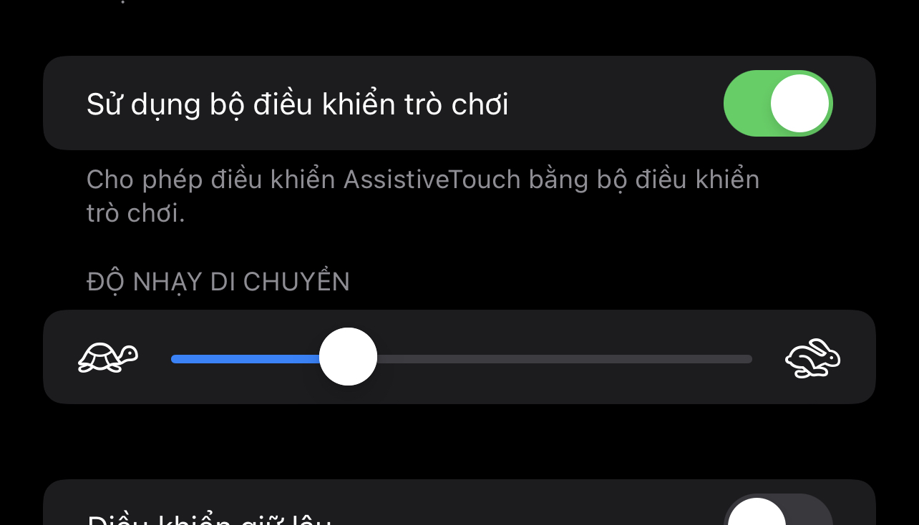Disable the Sử dụng bộ điều khiển trò chơi switch

pos(778,103)
